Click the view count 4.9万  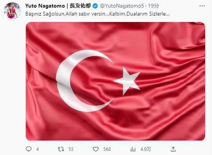click(146, 149)
